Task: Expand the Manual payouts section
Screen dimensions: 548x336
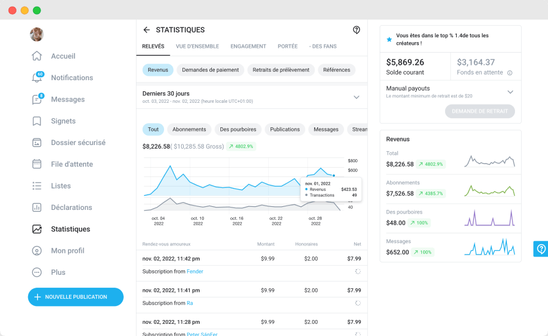Action: [510, 92]
